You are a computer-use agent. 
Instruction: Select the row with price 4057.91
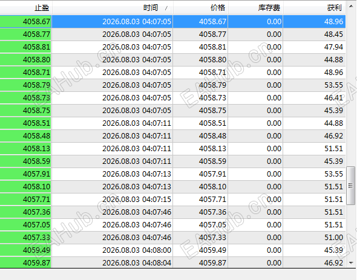(173, 174)
